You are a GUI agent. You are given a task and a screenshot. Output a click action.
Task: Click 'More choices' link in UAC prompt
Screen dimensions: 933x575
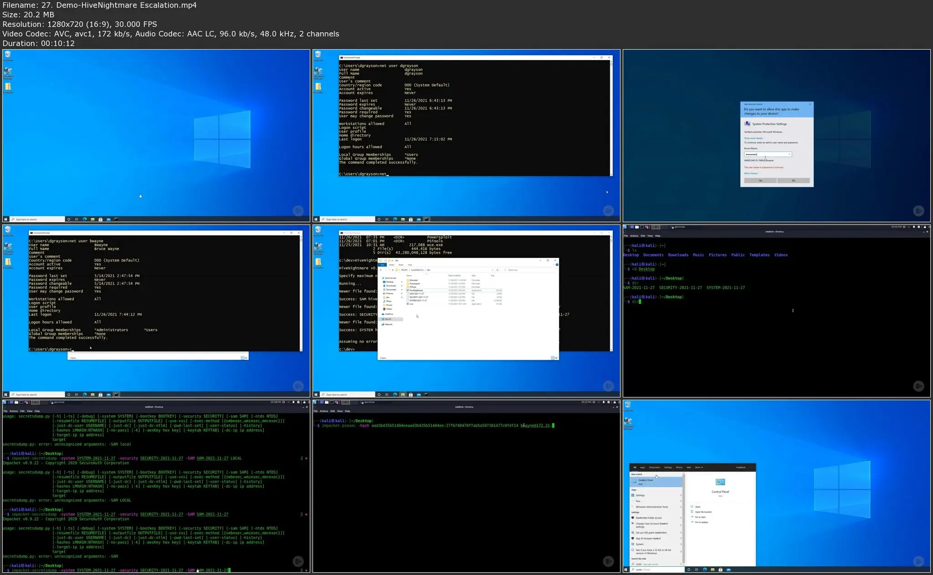click(x=751, y=173)
